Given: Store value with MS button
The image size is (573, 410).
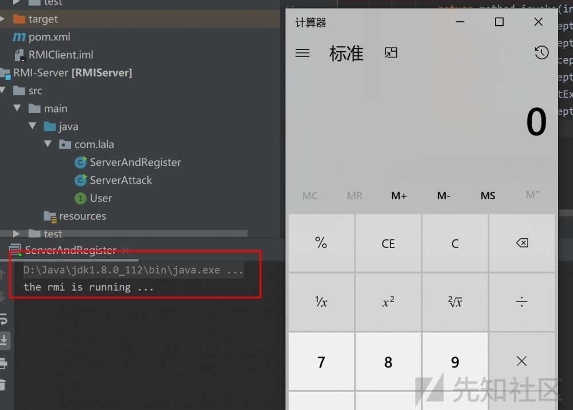Looking at the screenshot, I should 488,196.
